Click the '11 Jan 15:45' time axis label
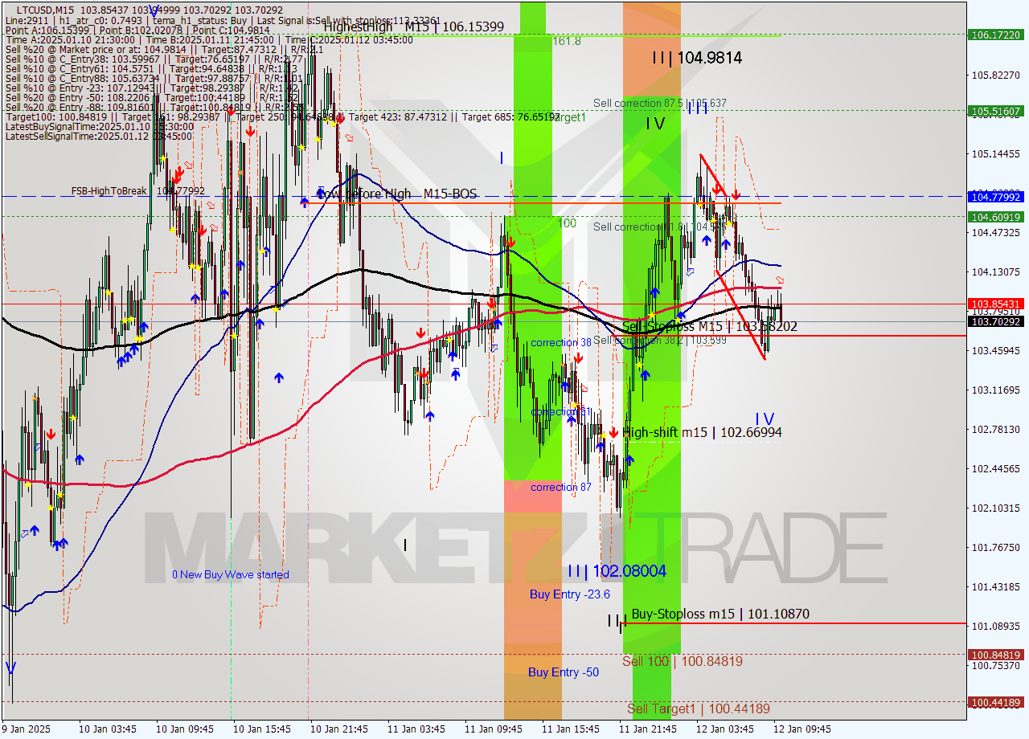This screenshot has height=739, width=1029. click(571, 729)
